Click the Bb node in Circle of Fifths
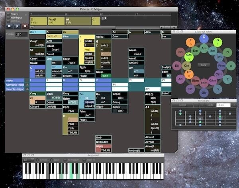Image resolution: width=239 pixels, height=188 pixels. 180,52
